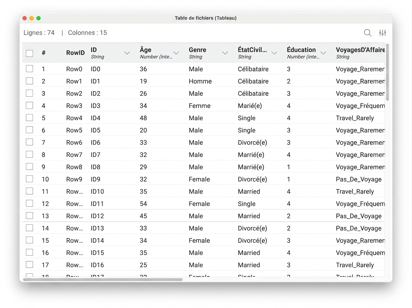Viewport: 412px width, 308px height.
Task: Select the Femme cell in Row3
Action: coord(200,106)
